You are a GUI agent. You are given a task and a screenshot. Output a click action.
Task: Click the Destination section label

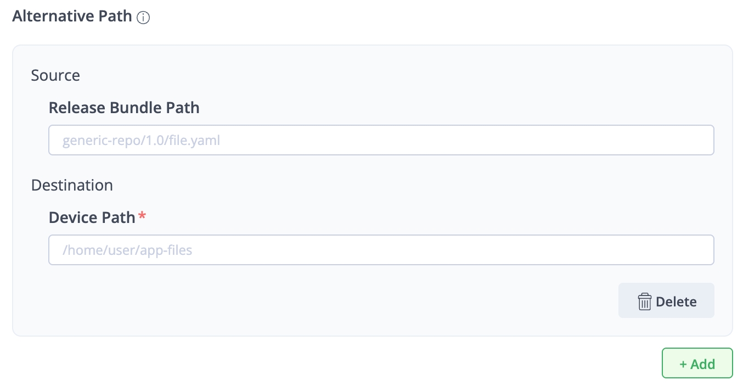(72, 185)
